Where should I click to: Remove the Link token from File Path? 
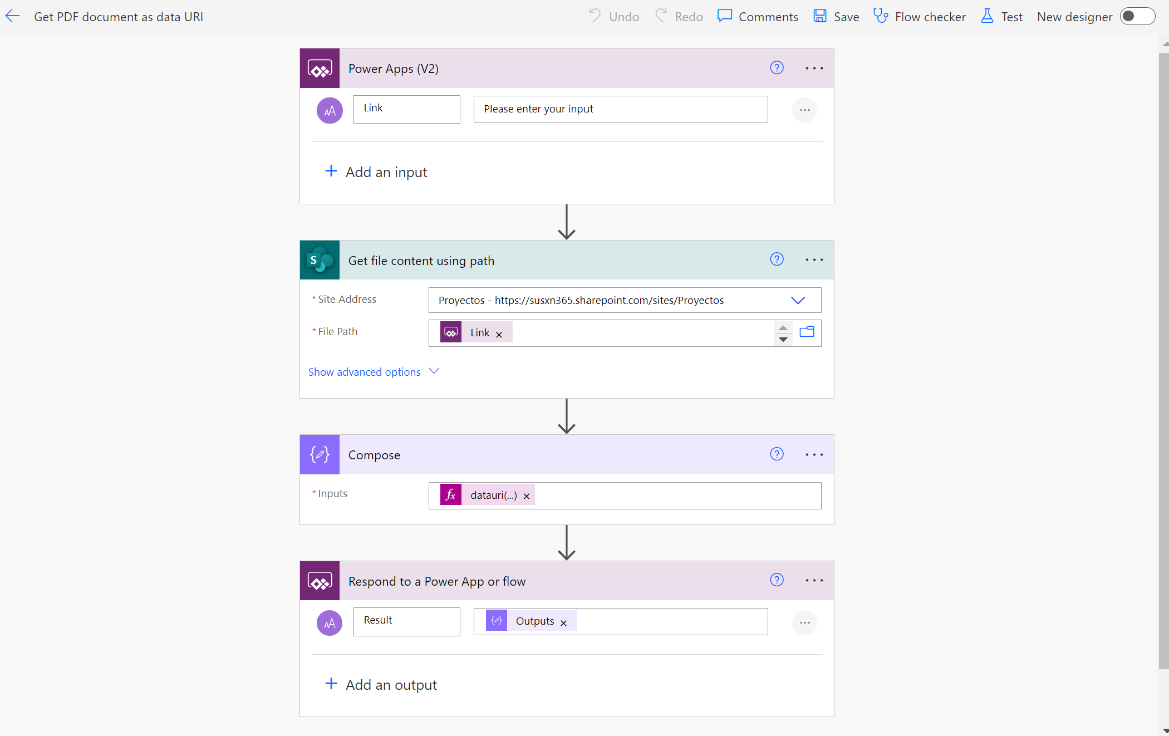[499, 335]
